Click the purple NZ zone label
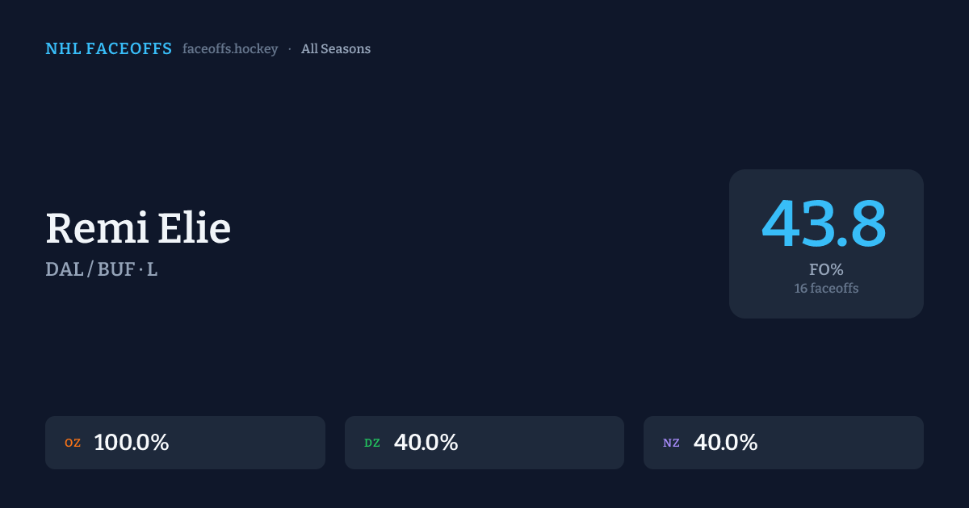969x508 pixels. tap(671, 443)
